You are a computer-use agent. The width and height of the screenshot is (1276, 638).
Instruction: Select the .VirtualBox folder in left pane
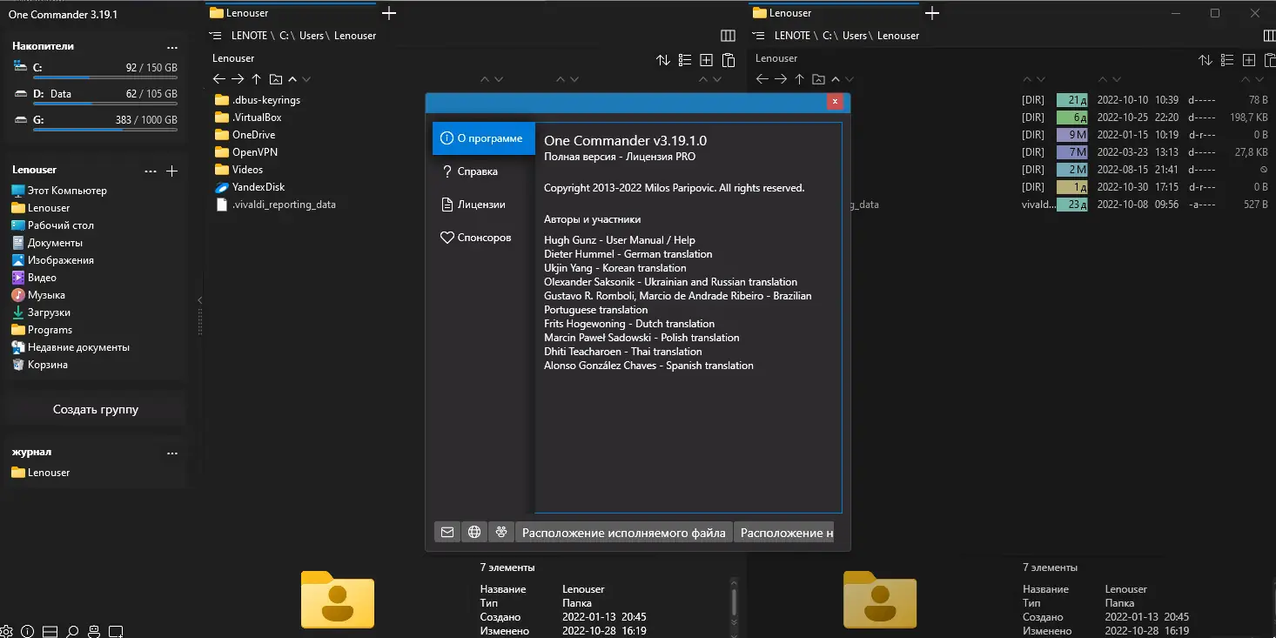248,118
